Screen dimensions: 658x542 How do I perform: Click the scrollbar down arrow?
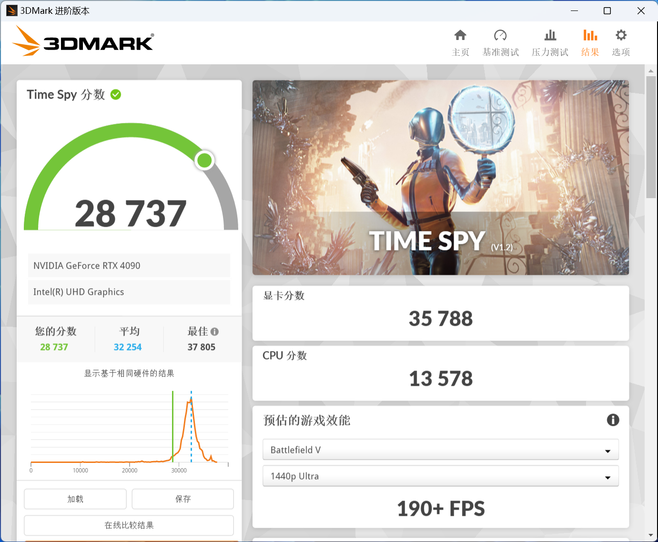click(x=651, y=535)
